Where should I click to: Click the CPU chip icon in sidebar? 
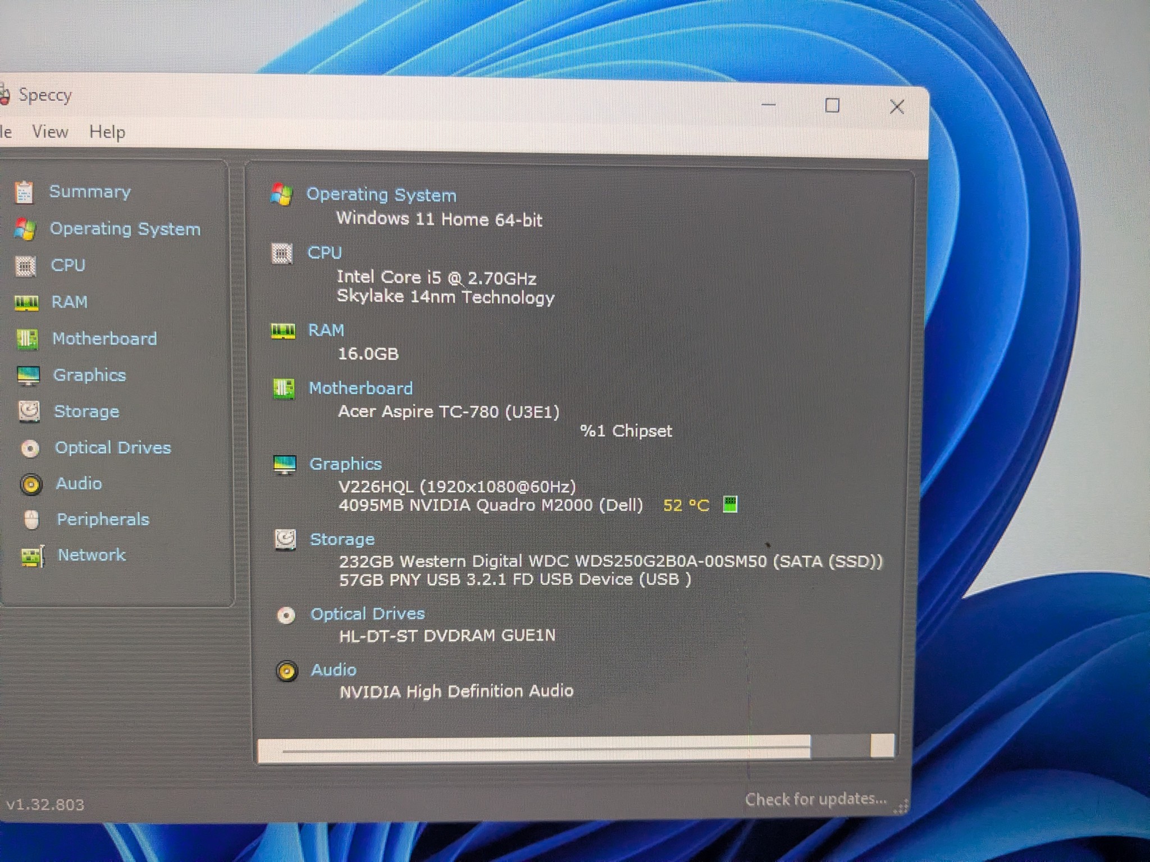tap(25, 265)
